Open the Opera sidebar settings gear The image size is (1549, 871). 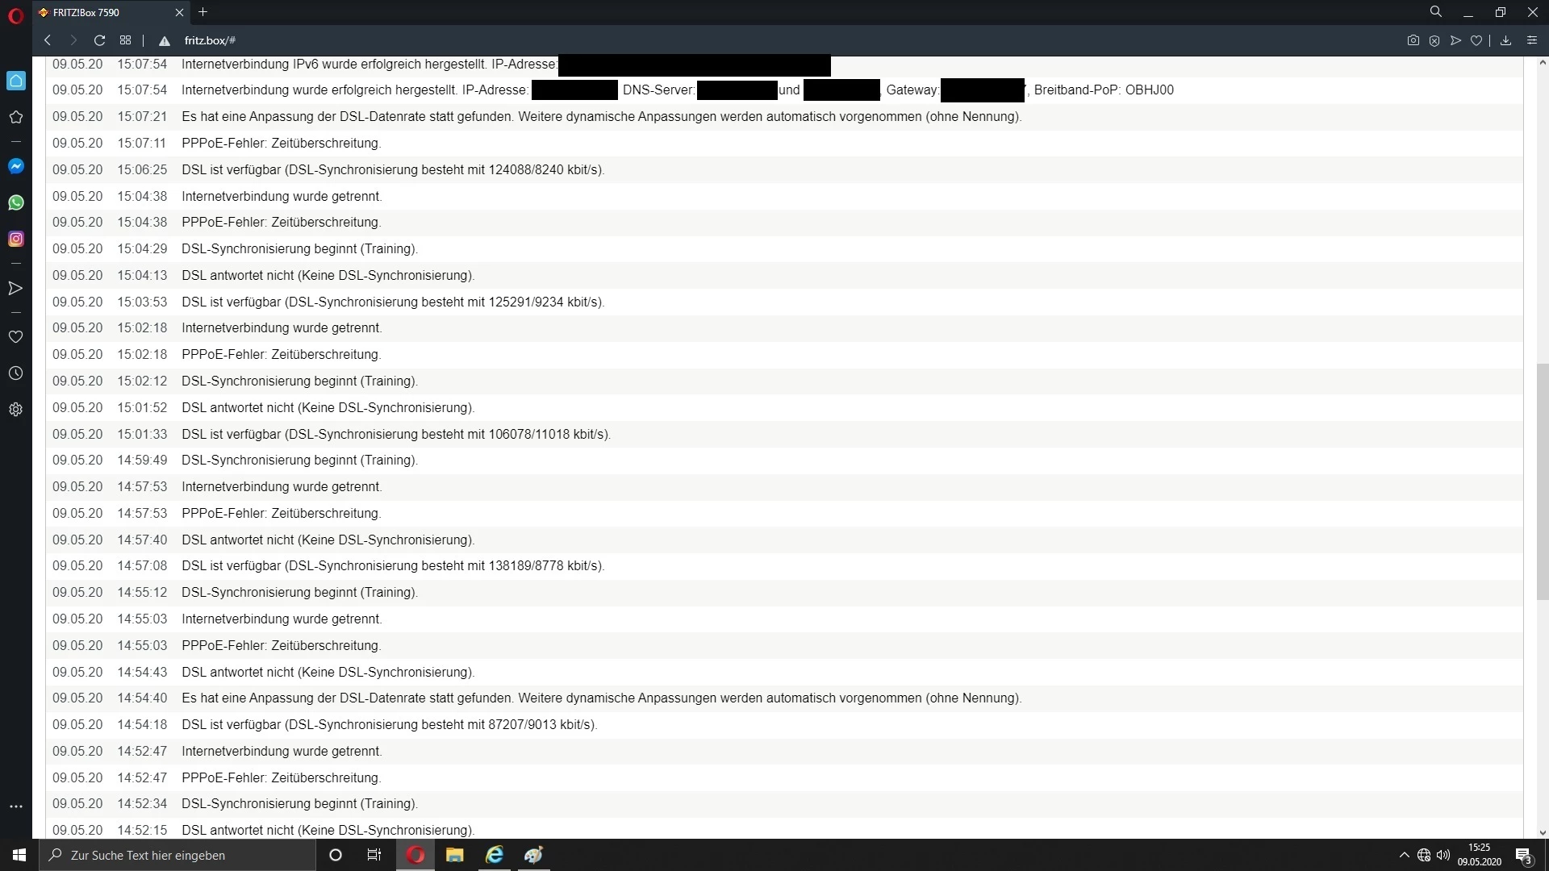coord(15,410)
